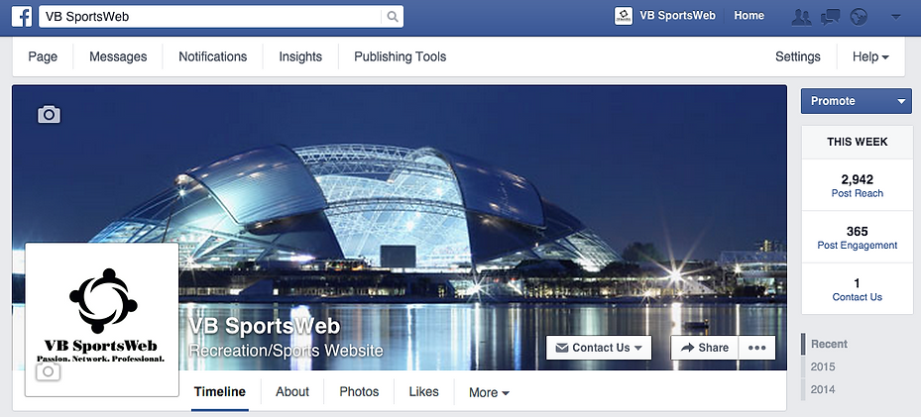Open the Post Reach link
This screenshot has height=417, width=921.
tap(857, 193)
